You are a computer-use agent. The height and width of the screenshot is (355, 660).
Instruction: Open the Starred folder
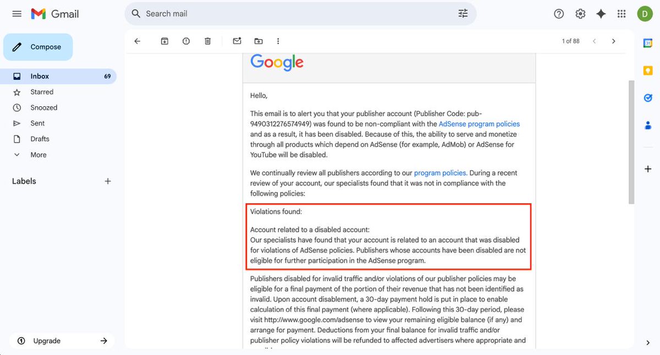58,92
